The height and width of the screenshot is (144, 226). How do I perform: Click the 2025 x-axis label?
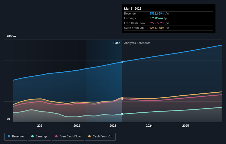click(x=186, y=126)
